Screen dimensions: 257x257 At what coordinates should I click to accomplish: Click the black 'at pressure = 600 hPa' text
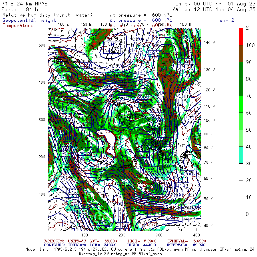tap(141, 15)
